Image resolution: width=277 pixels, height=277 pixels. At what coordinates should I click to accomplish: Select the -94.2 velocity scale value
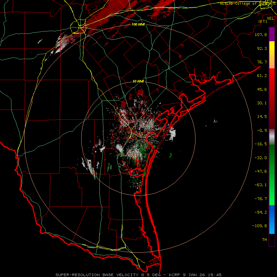click(x=261, y=212)
